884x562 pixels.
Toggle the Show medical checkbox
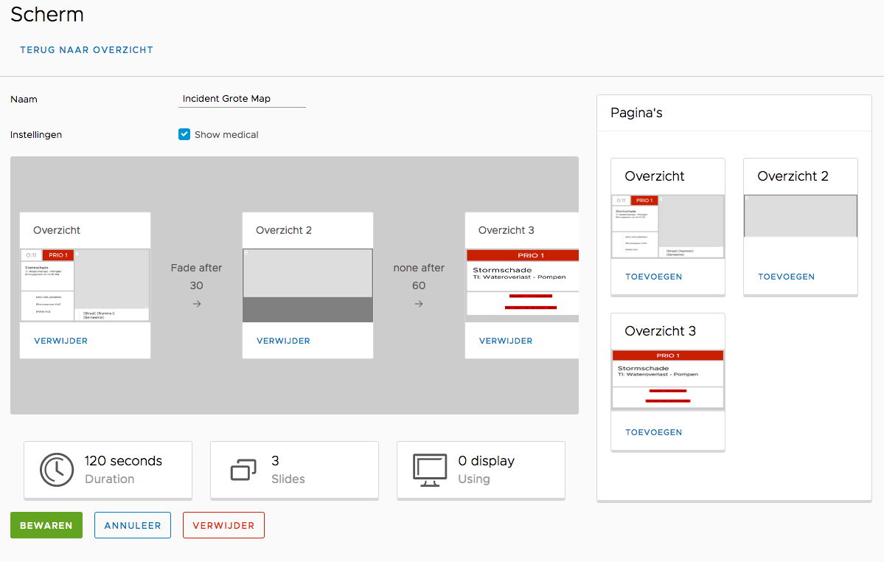coord(184,134)
